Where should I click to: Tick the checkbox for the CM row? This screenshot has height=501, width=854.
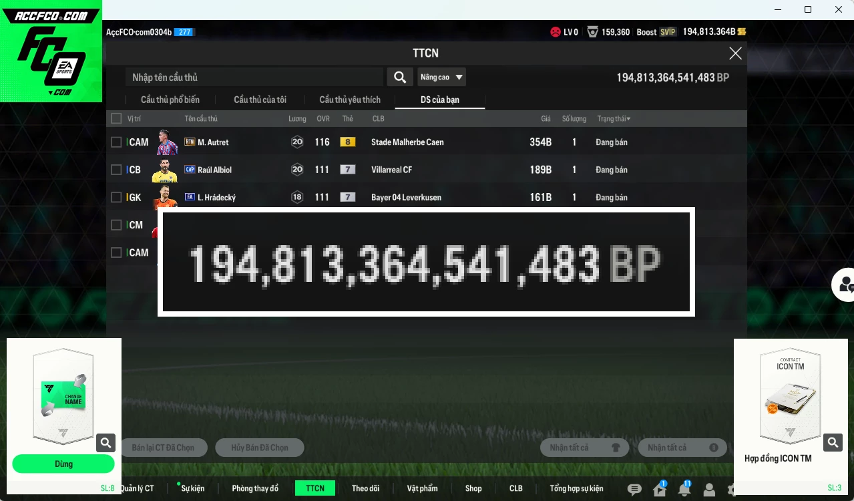click(x=116, y=224)
